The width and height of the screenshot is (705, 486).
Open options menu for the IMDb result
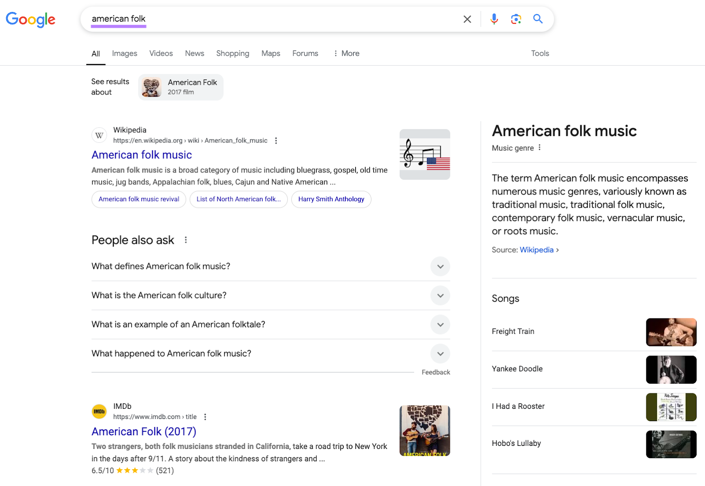point(205,416)
